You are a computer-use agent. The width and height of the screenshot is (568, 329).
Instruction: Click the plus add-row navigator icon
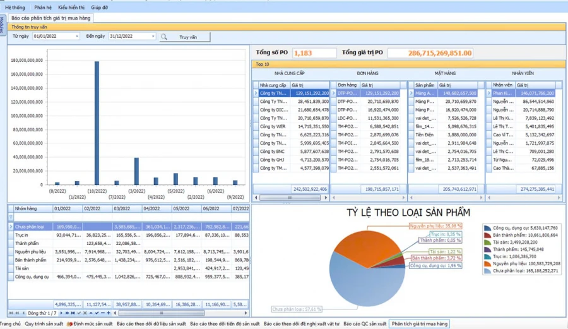coord(109,313)
